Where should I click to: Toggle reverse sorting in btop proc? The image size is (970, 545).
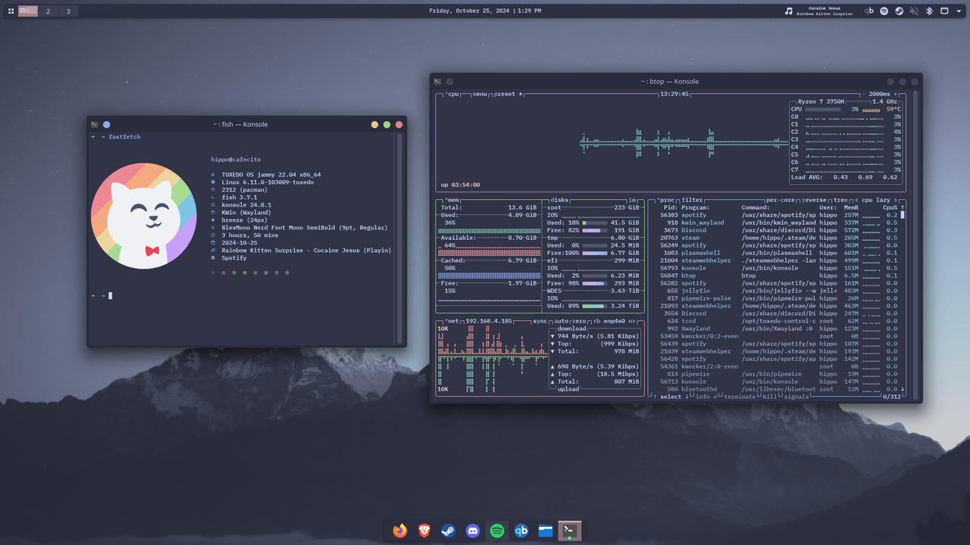pos(815,200)
